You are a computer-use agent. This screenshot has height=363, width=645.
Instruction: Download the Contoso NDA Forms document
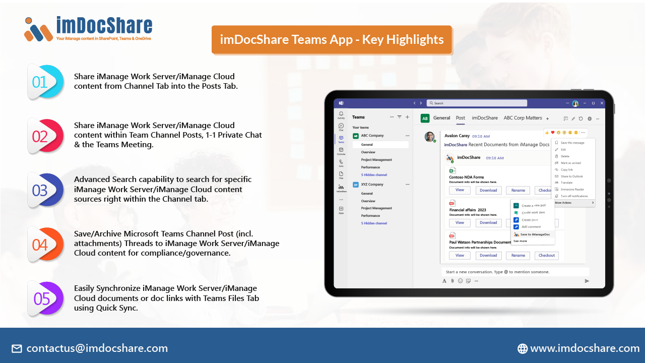tap(488, 190)
